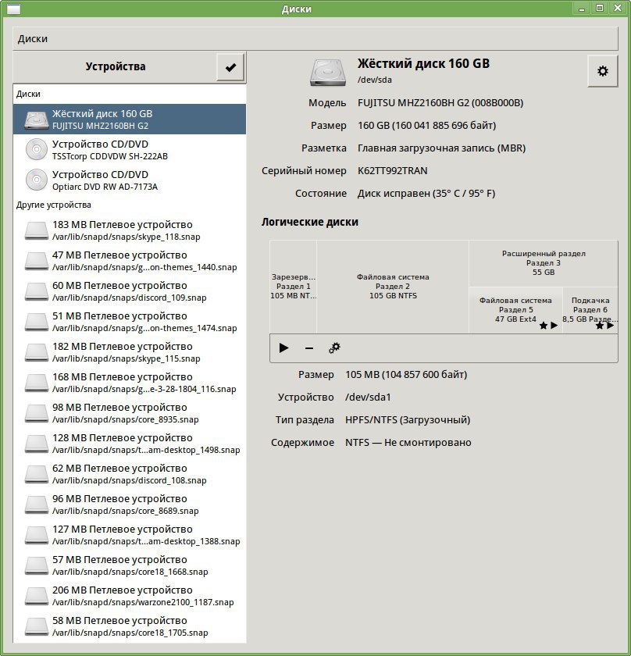Open the window menu icon in title bar
This screenshot has height=656, width=631.
14,9
